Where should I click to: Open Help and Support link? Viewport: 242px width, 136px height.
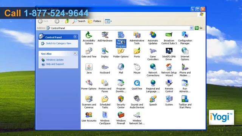55,64
